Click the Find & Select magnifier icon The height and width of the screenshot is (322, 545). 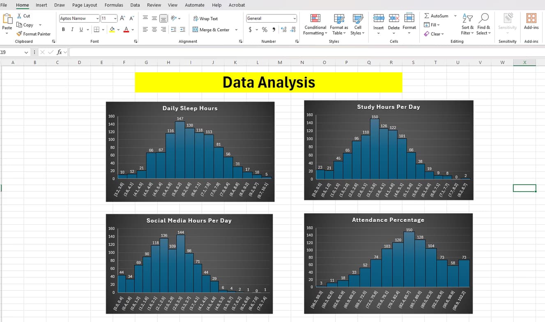click(x=484, y=19)
